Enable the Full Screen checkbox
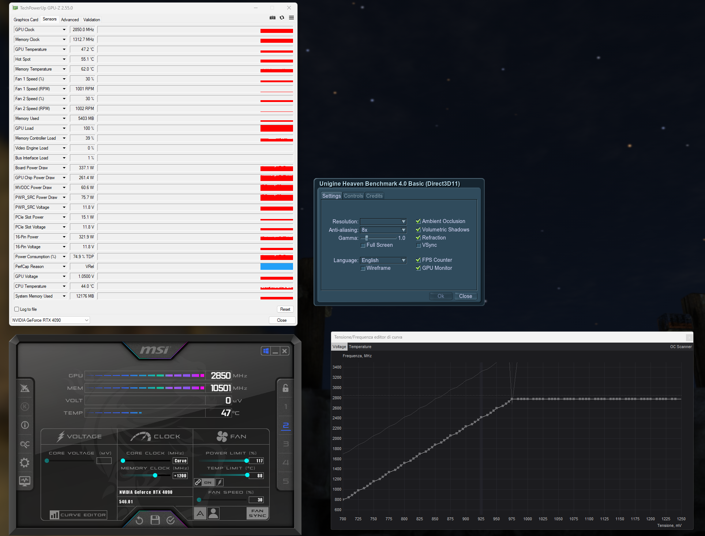This screenshot has height=536, width=705. pos(363,245)
